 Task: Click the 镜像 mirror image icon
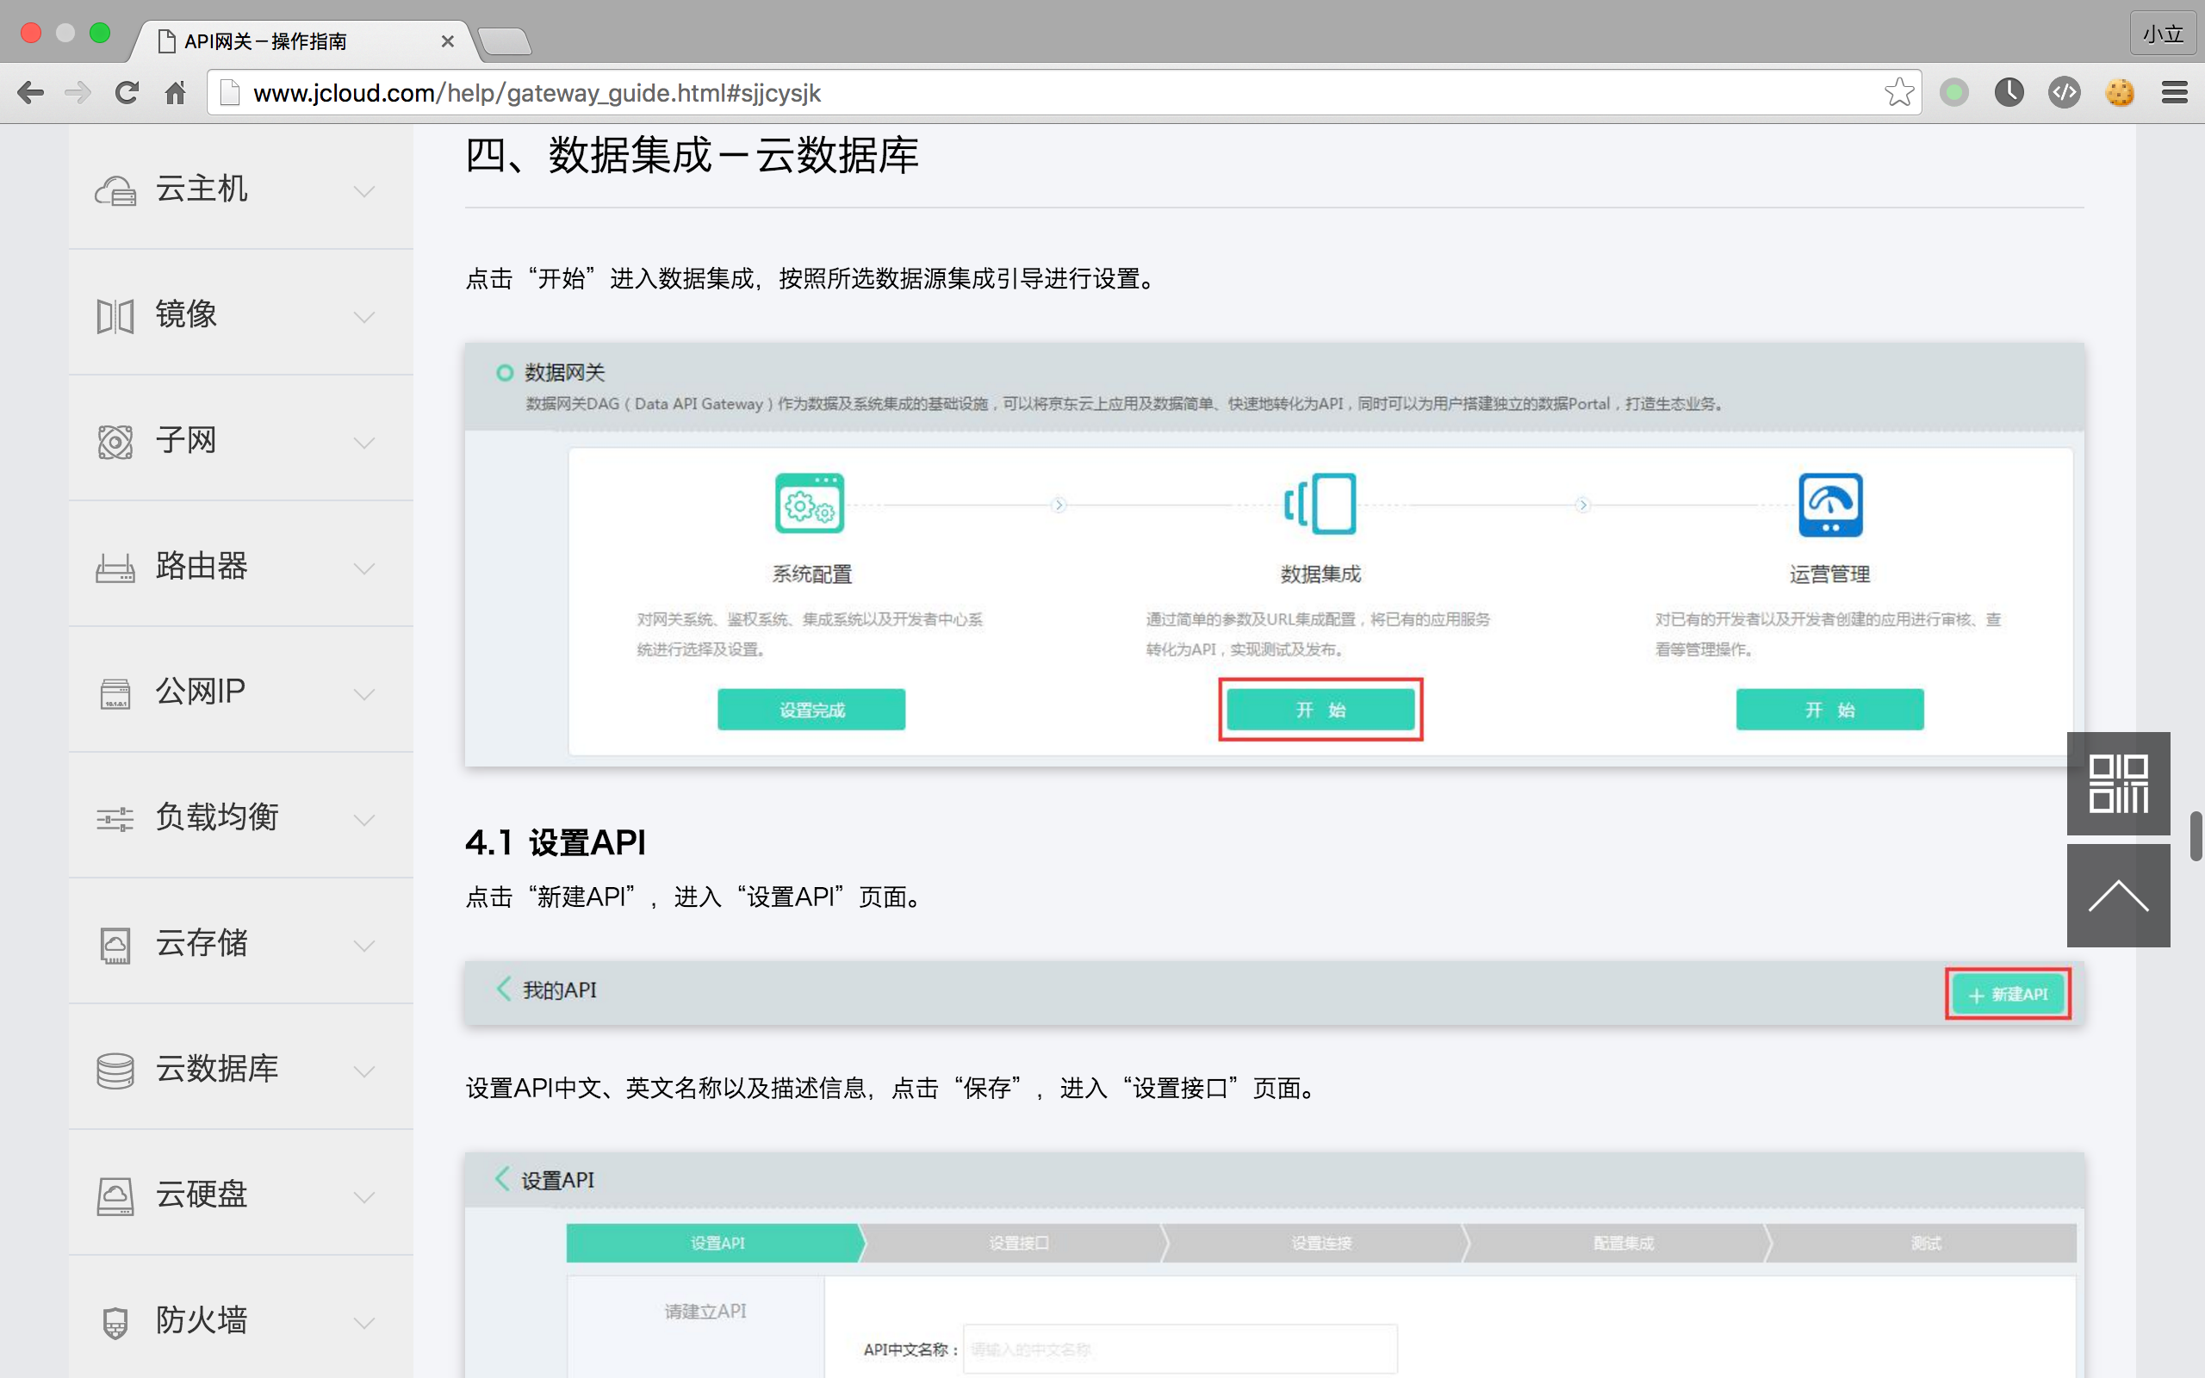[x=115, y=315]
